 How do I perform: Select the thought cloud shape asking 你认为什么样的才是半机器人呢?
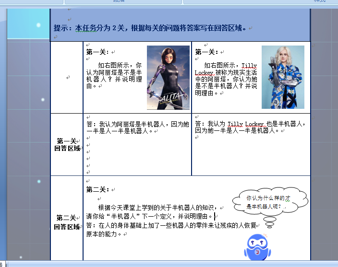pyautogui.click(x=270, y=202)
